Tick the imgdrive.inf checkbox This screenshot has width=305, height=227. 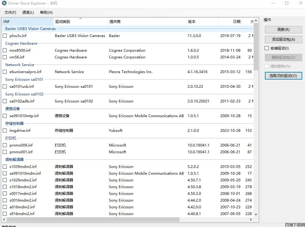click(5, 131)
